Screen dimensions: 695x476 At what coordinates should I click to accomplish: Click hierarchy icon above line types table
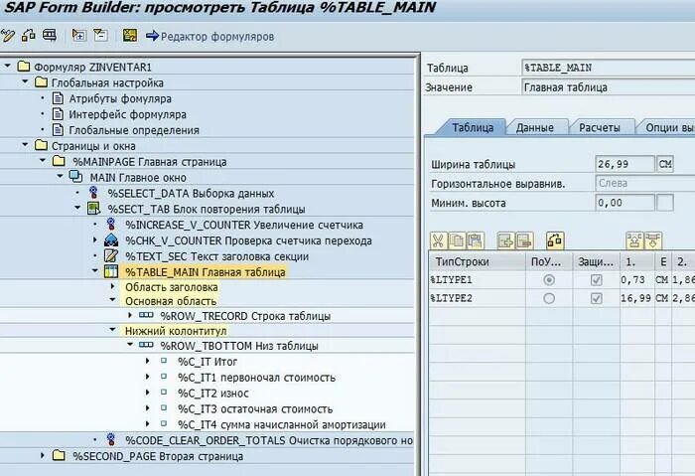[x=555, y=240]
